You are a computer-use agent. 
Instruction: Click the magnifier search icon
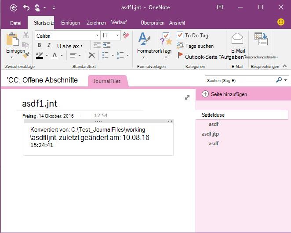(x=279, y=80)
